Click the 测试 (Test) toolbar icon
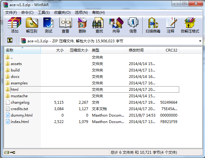This screenshot has height=158, width=205. click(x=49, y=23)
